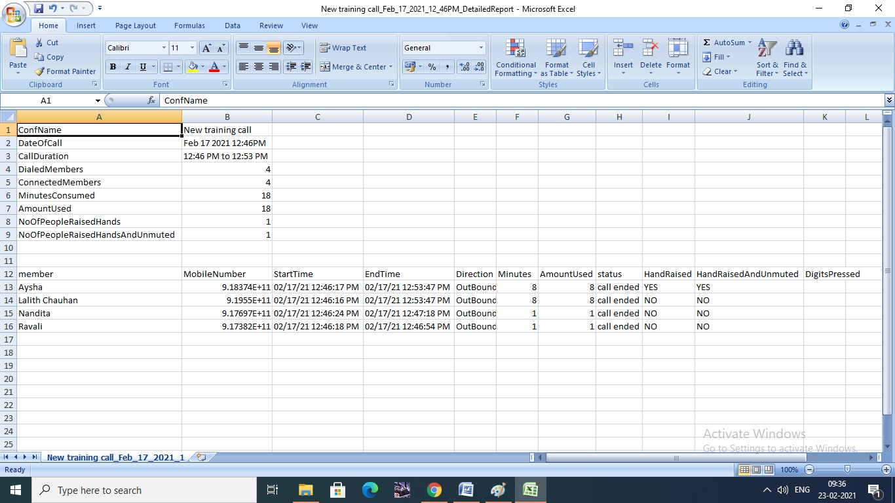Expand the font name Calibri dropdown
The height and width of the screenshot is (503, 895).
pos(164,48)
